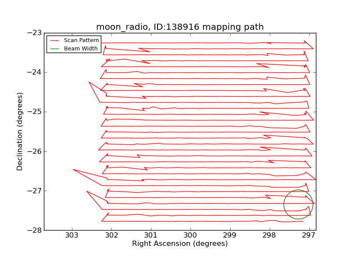Screen dimensions: 351x263
Task: Click the x-axis tick label 300
Action: point(190,235)
